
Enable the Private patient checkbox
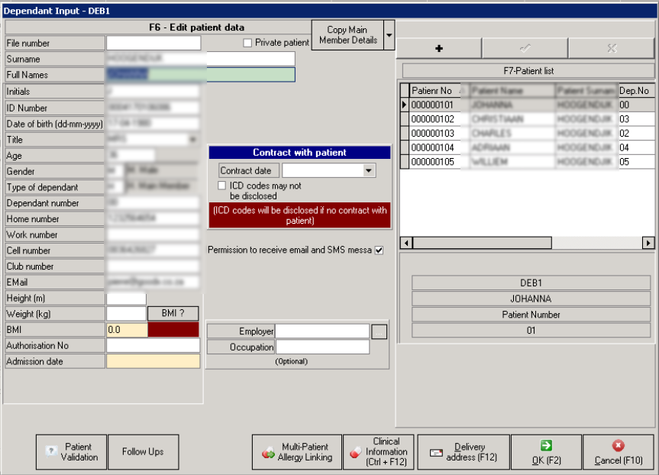click(247, 43)
